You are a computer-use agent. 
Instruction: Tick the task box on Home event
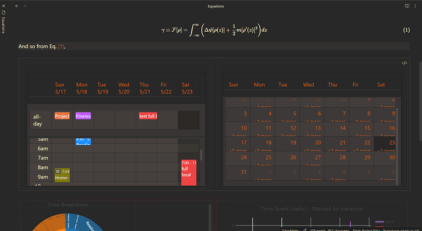58,171
